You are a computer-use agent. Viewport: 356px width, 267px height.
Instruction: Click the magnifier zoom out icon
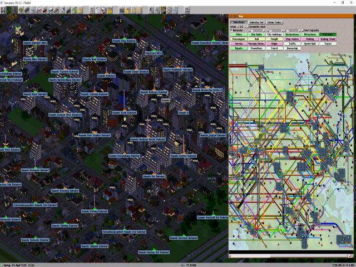[157, 10]
